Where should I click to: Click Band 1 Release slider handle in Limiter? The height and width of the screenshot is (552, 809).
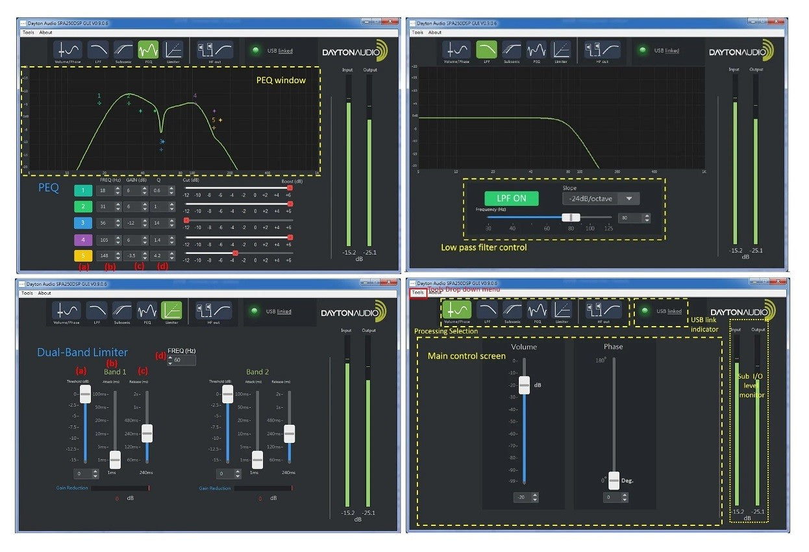(147, 433)
